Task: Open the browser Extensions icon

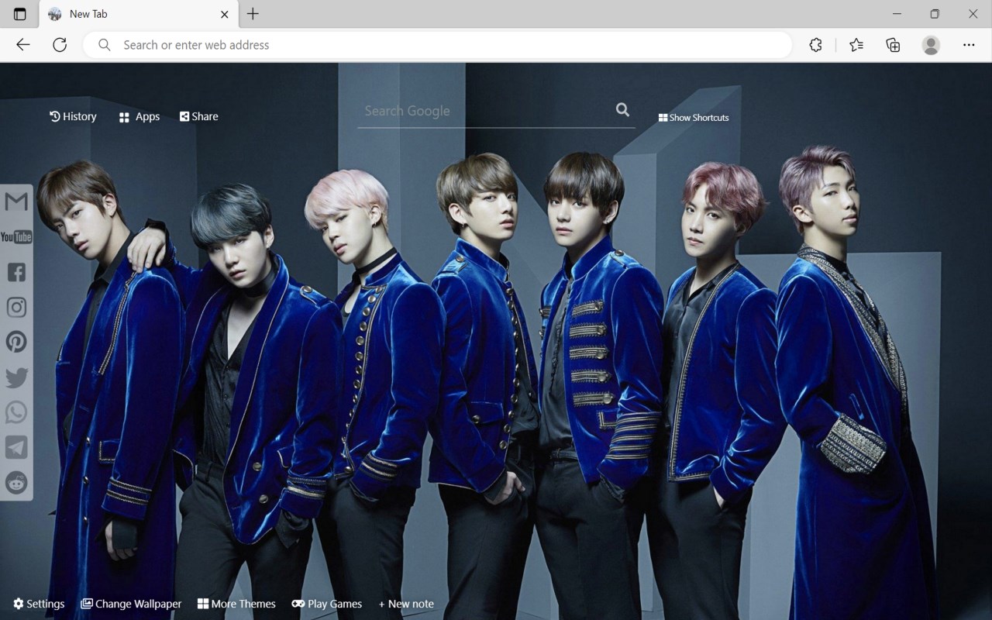Action: point(815,45)
